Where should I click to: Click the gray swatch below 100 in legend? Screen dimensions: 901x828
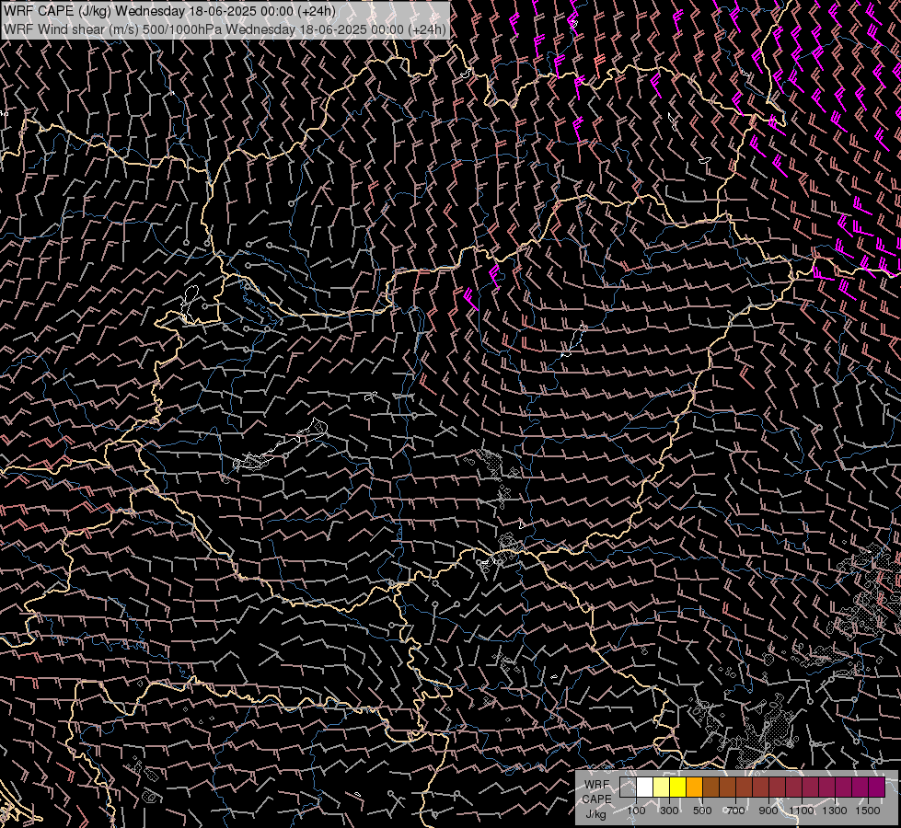(628, 787)
